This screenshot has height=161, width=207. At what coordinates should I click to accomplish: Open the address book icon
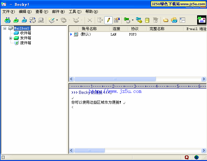pos(117,20)
